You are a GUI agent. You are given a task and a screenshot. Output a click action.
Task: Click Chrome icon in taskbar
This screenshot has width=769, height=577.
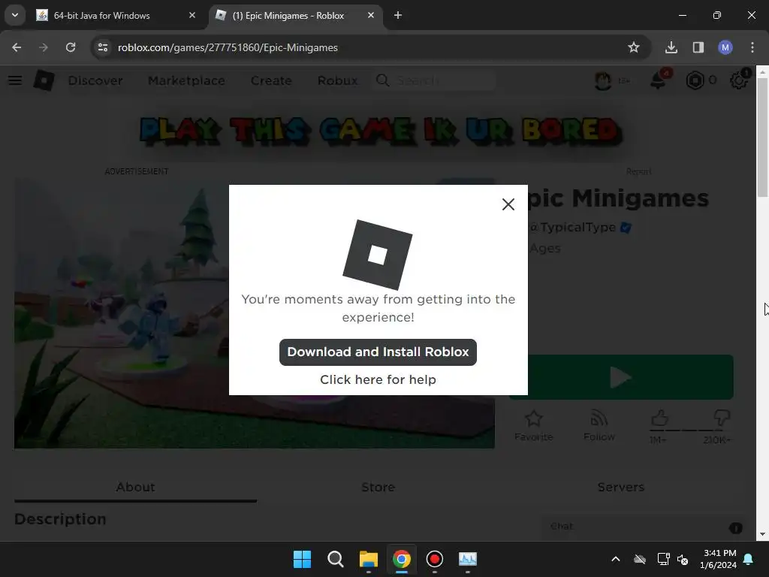402,559
